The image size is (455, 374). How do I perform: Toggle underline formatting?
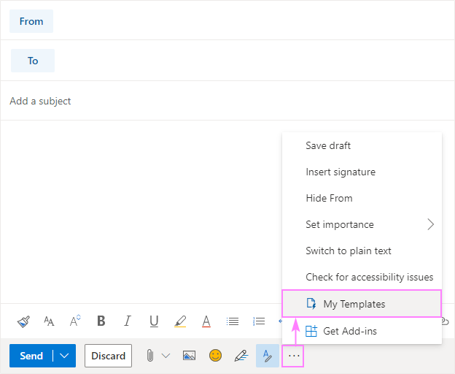click(x=154, y=321)
